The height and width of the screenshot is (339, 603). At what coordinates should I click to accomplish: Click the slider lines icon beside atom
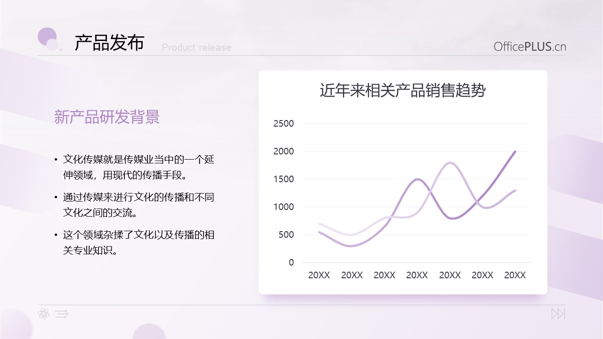point(62,314)
